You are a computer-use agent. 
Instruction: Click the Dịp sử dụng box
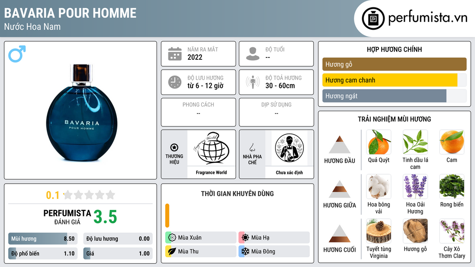pyautogui.click(x=276, y=112)
